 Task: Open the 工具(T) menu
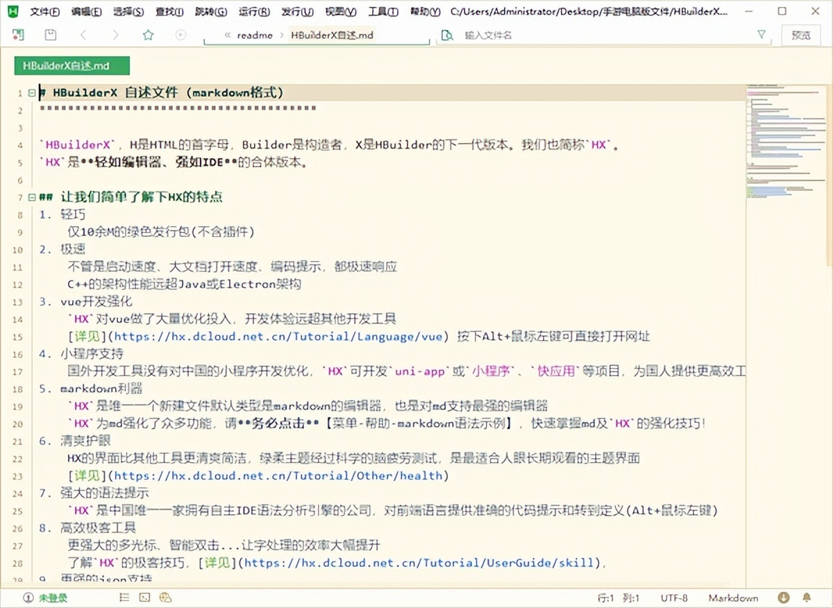[x=382, y=12]
